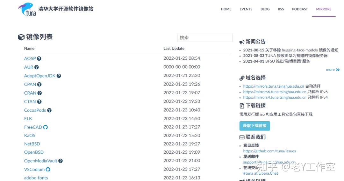Screen dimensions: 344x181
Task: Open 2021-04-01 BFSU news item
Action: (276, 61)
